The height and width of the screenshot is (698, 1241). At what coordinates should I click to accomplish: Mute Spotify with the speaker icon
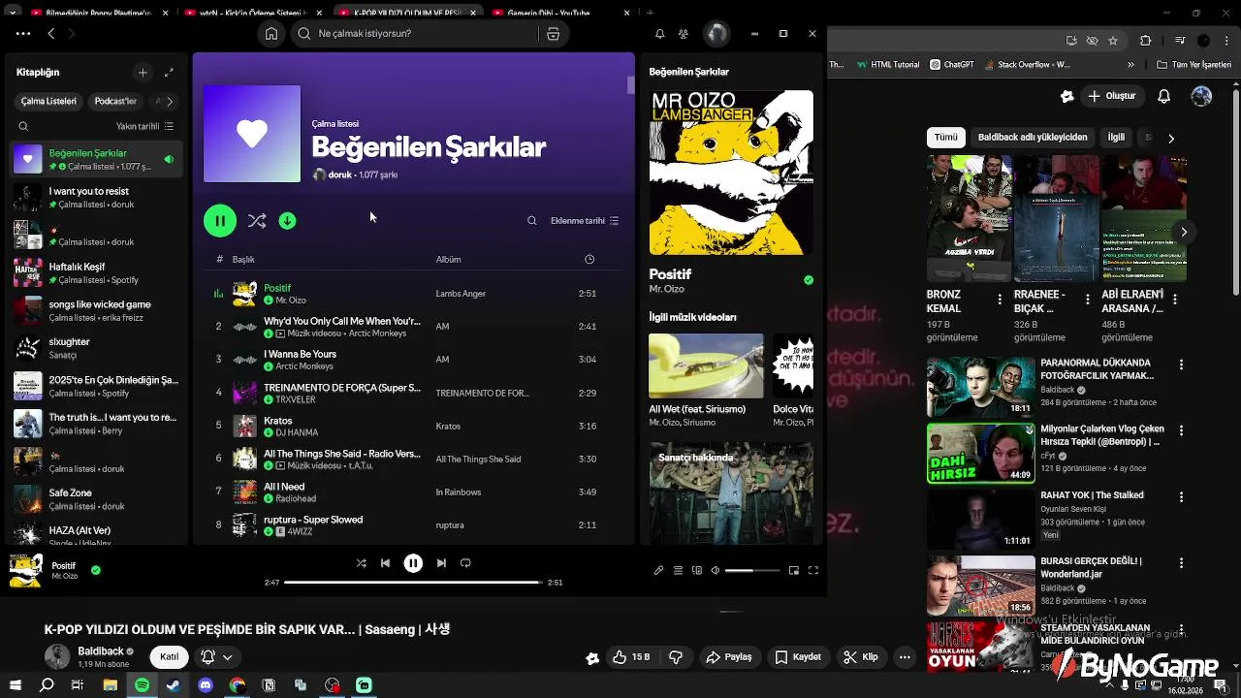click(x=716, y=571)
